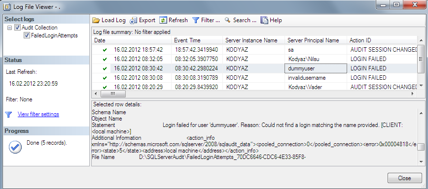This screenshot has height=189, width=428.
Task: Click the Load Log folder icon
Action: point(96,20)
